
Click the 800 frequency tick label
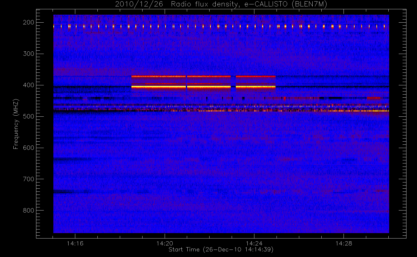click(29, 210)
